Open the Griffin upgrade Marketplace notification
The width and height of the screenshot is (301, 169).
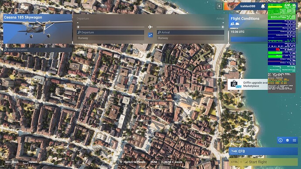click(248, 84)
